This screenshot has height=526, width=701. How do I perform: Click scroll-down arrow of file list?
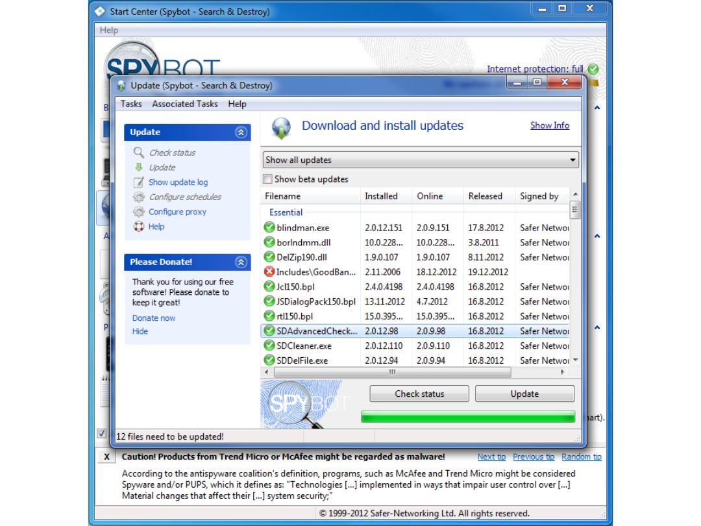pos(575,360)
